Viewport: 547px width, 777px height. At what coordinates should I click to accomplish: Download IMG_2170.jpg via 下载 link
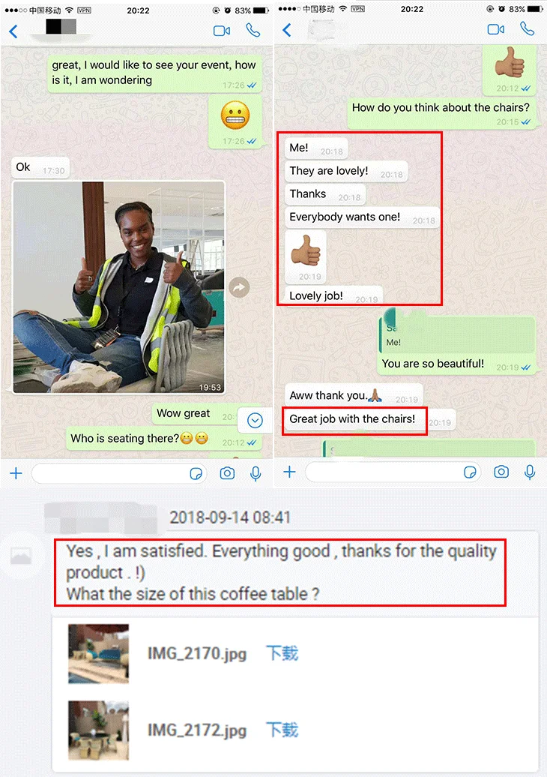pos(282,653)
